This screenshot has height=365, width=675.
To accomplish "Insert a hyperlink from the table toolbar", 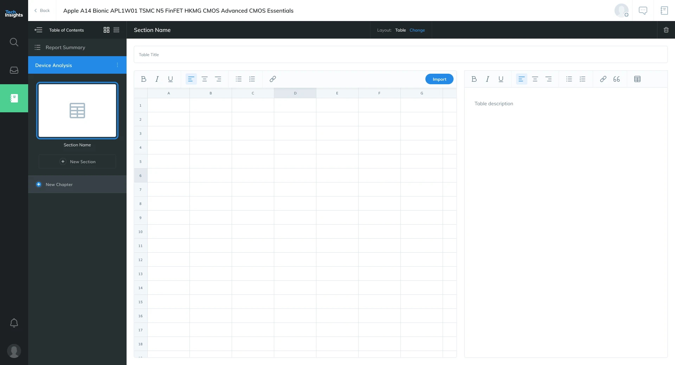I will (x=272, y=79).
